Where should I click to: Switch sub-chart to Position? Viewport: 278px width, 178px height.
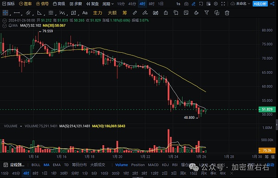point(138,165)
